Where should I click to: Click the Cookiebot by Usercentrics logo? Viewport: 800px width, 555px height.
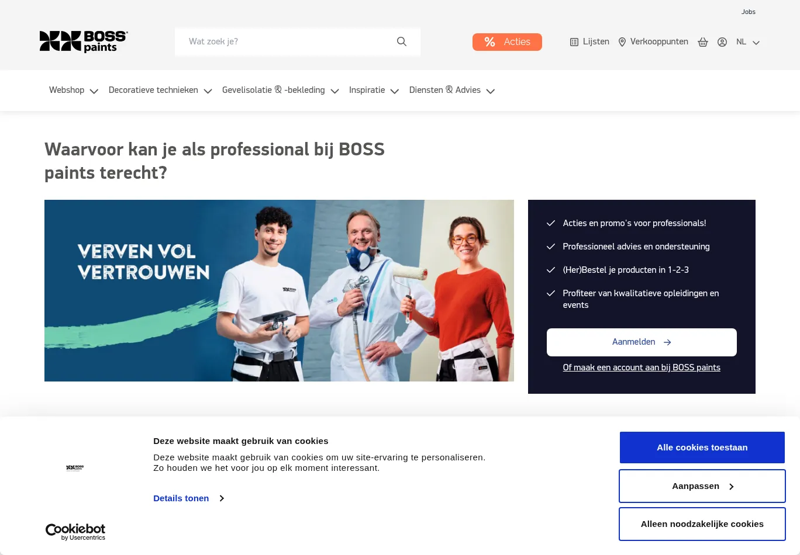pos(75,532)
